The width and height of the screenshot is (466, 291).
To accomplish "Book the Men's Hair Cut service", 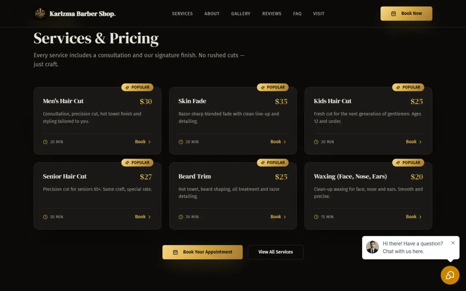I will click(x=143, y=142).
